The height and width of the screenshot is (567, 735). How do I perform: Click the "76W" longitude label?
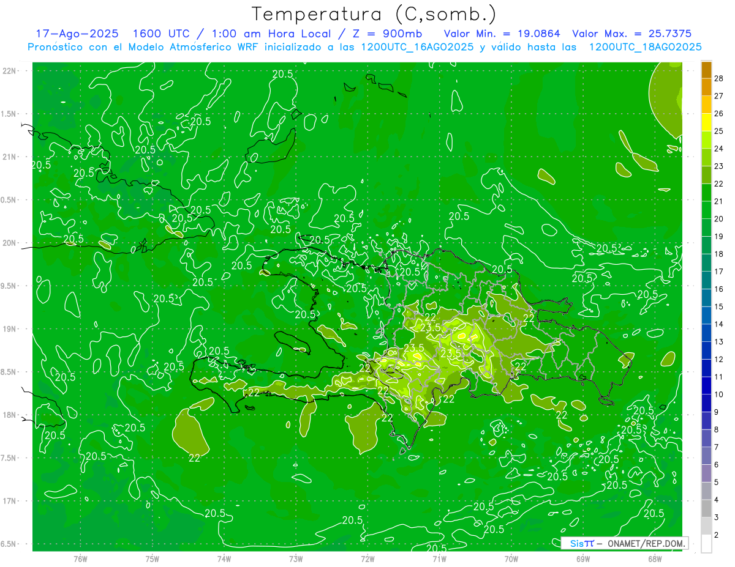pyautogui.click(x=80, y=558)
